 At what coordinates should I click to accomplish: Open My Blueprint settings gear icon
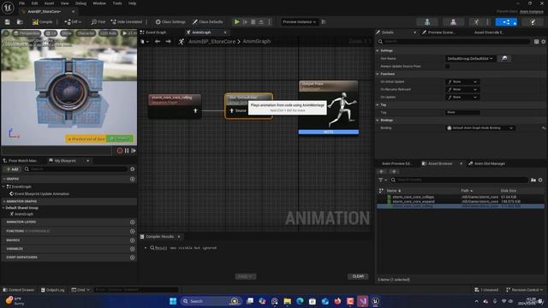click(x=133, y=169)
